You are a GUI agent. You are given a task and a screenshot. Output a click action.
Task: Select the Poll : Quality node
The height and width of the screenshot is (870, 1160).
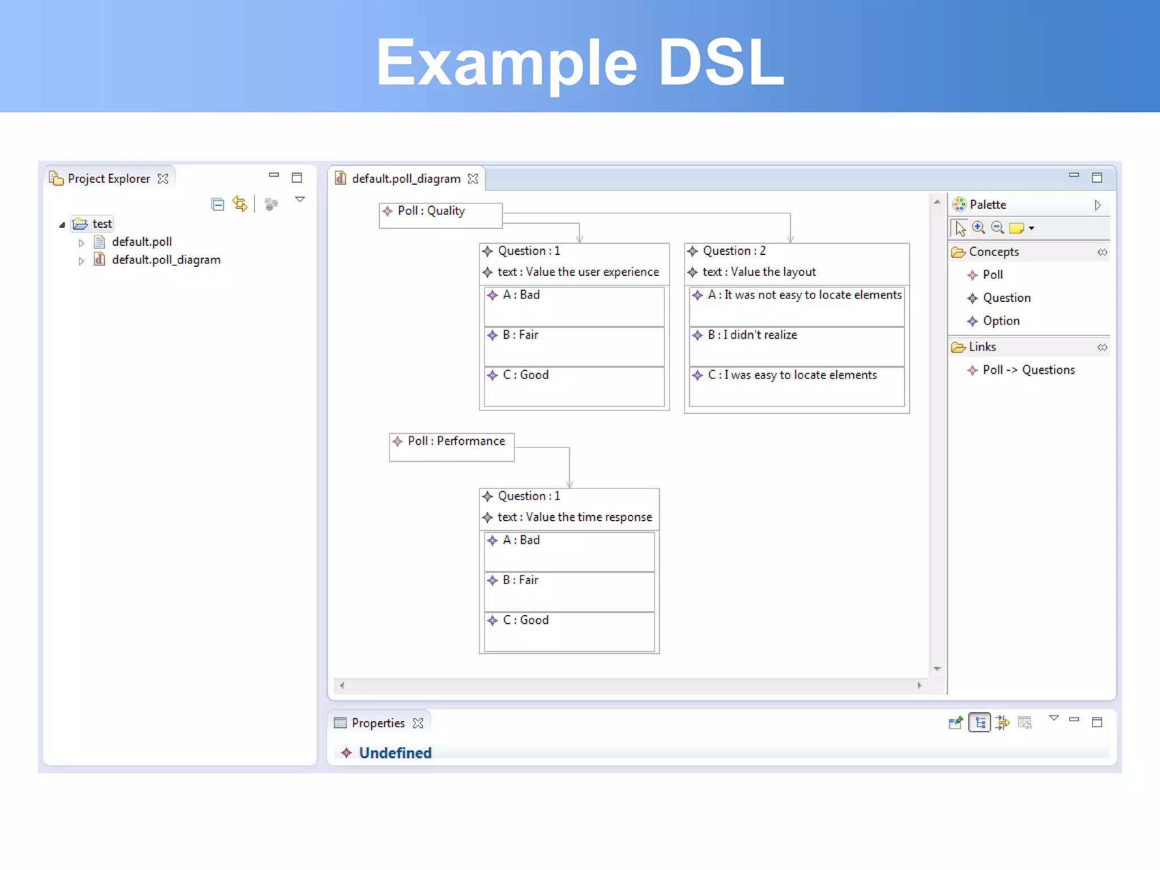[x=441, y=215]
